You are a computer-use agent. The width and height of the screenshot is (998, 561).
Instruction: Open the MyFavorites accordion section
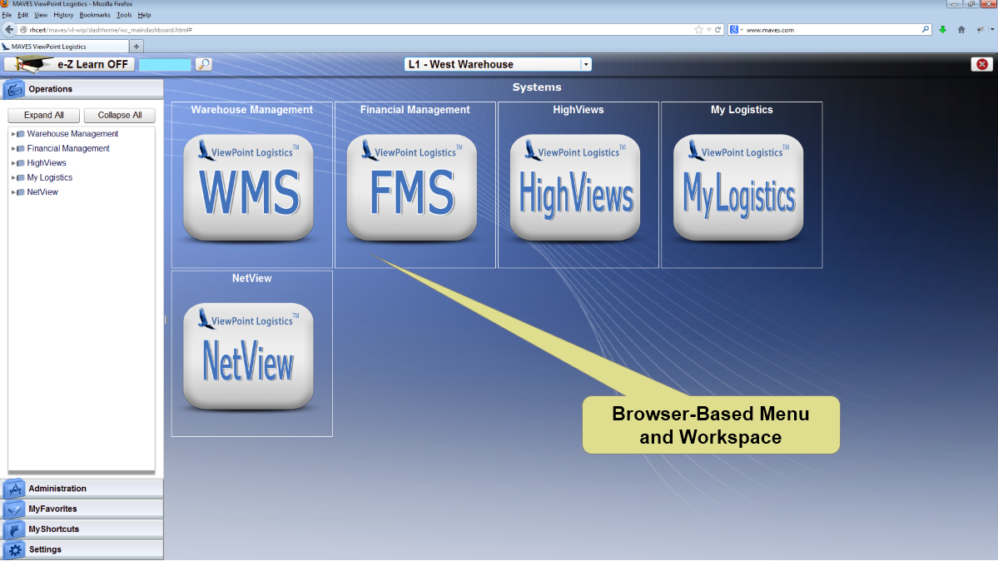(82, 509)
